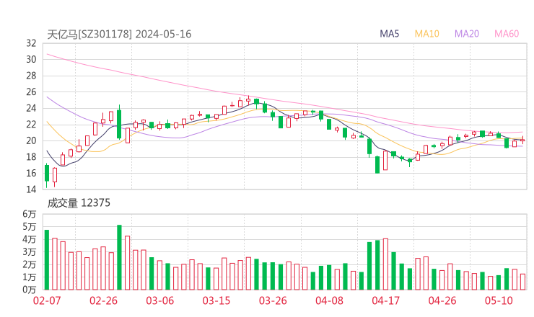Click the price axis value 28
This screenshot has height=317, width=534.
(31, 76)
